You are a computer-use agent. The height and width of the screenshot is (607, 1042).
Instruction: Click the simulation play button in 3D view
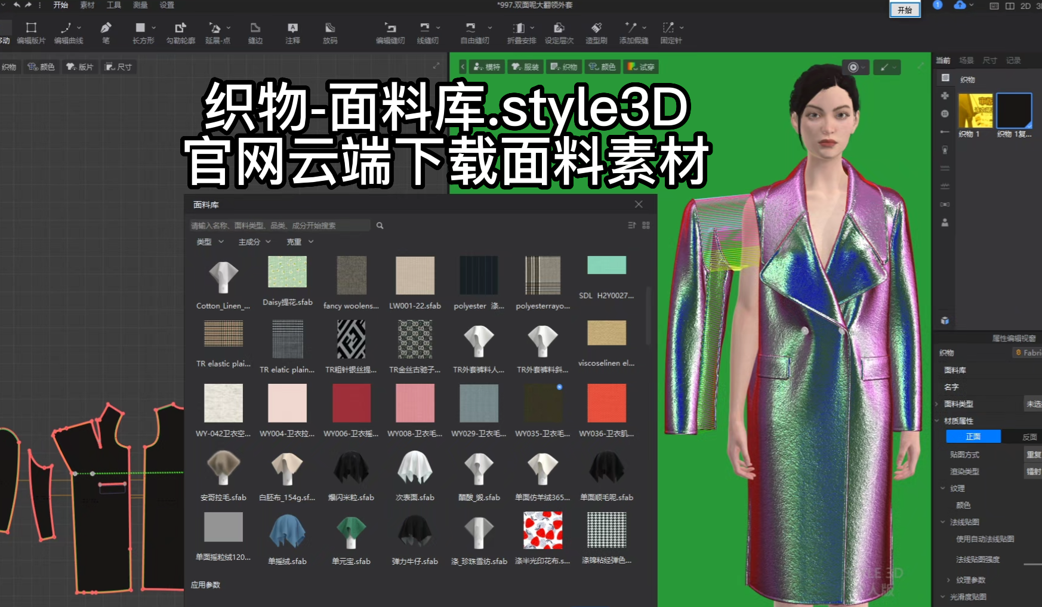(x=853, y=67)
